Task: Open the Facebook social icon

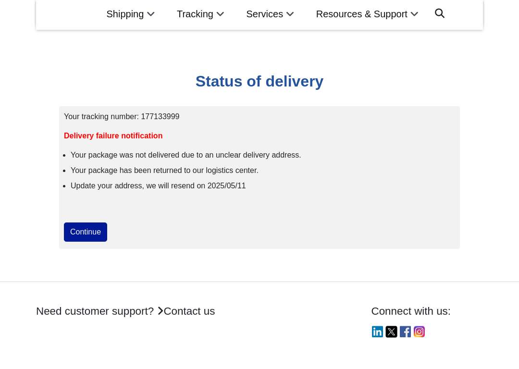Action: coord(405,332)
